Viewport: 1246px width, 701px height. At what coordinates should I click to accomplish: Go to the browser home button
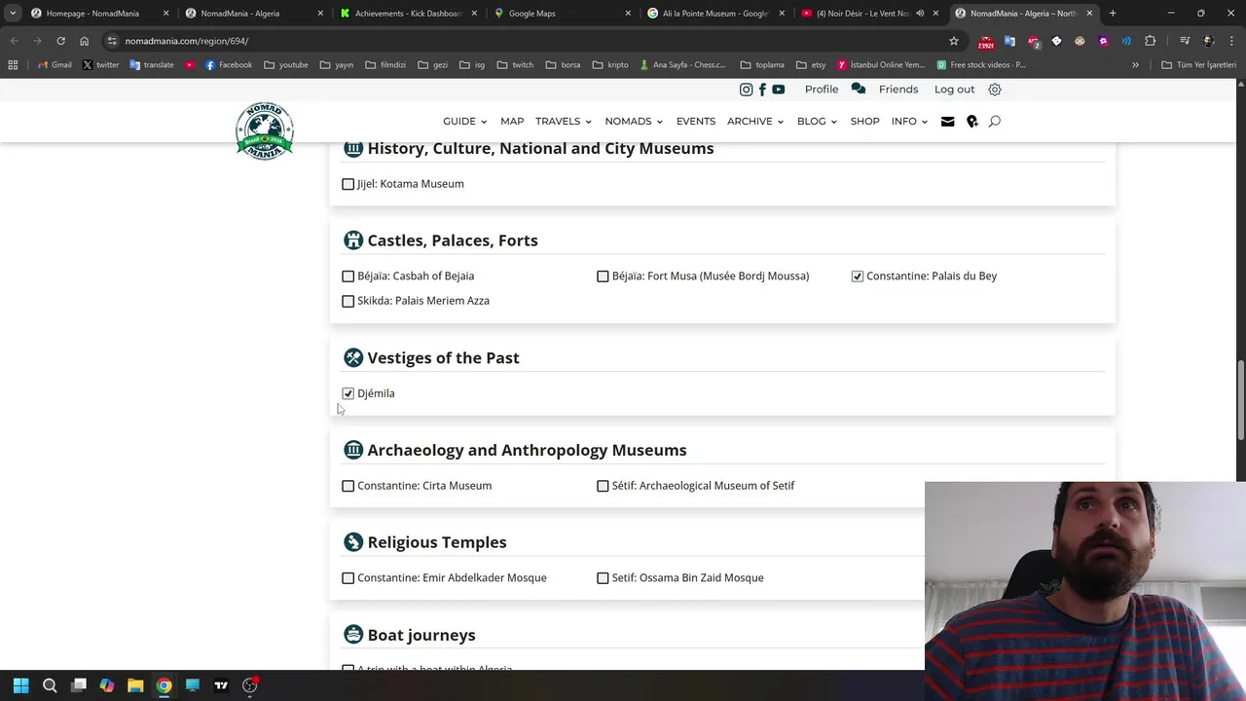(x=85, y=41)
